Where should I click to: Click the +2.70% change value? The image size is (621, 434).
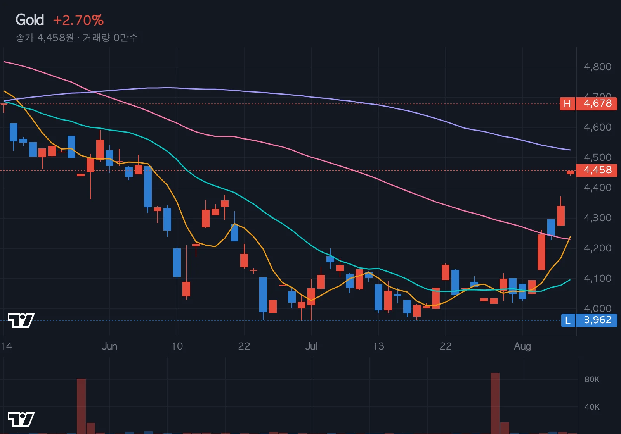(78, 20)
